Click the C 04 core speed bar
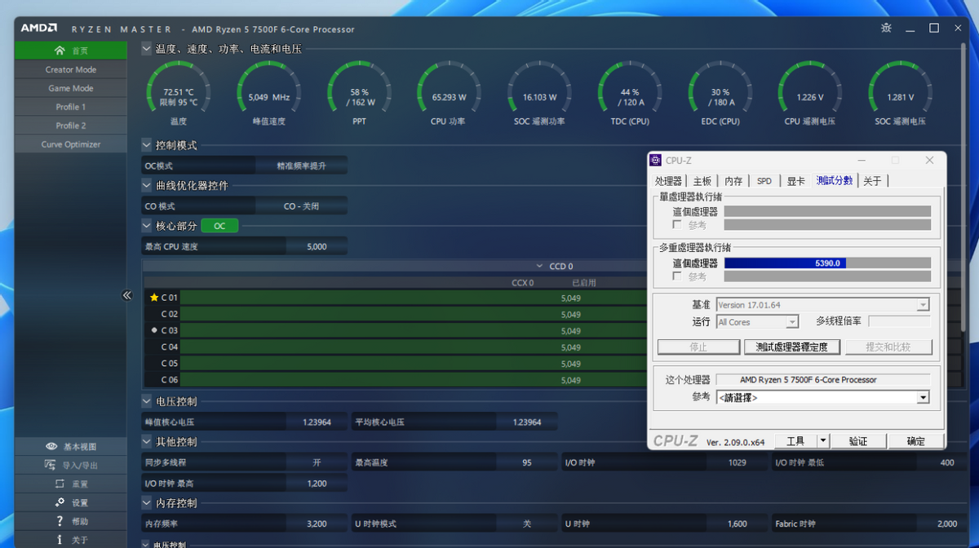The width and height of the screenshot is (979, 548). [x=413, y=347]
